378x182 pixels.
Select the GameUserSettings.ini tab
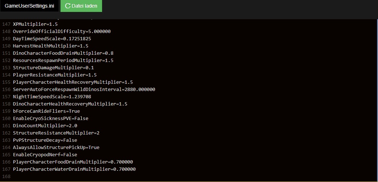[x=29, y=6]
